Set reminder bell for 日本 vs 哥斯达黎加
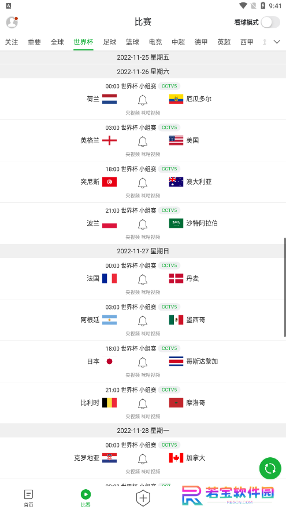Screen dimensions: 286x510 (143, 362)
